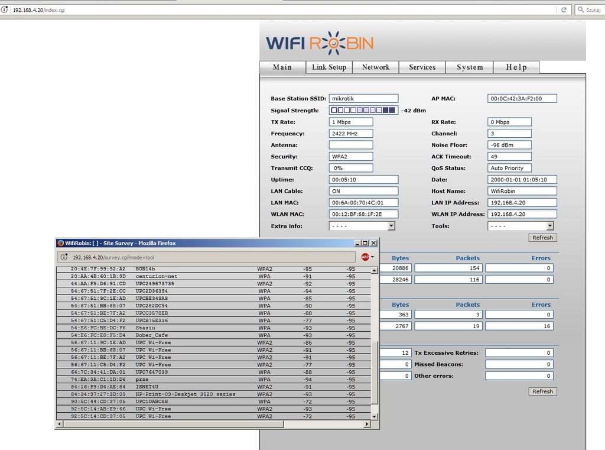Image resolution: width=605 pixels, height=450 pixels.
Task: Click the Site Survey horizontal scrollbar thumb
Action: pyautogui.click(x=174, y=424)
